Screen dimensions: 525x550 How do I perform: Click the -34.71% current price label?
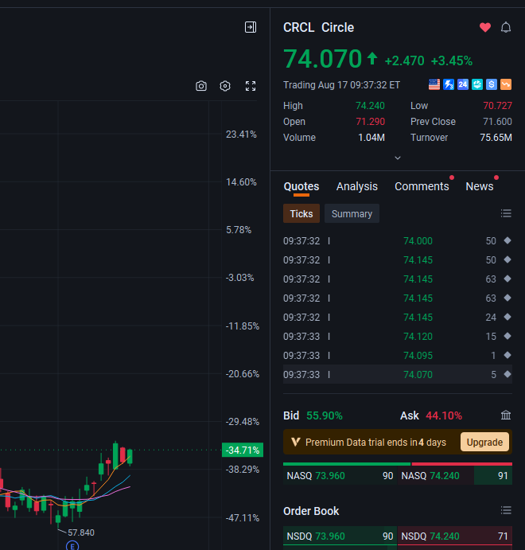tap(243, 450)
